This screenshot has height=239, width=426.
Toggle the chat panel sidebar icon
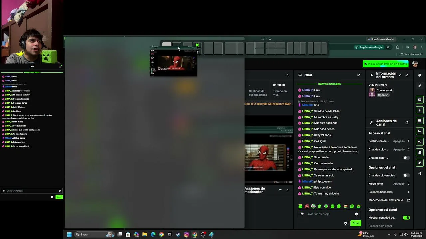point(420,131)
